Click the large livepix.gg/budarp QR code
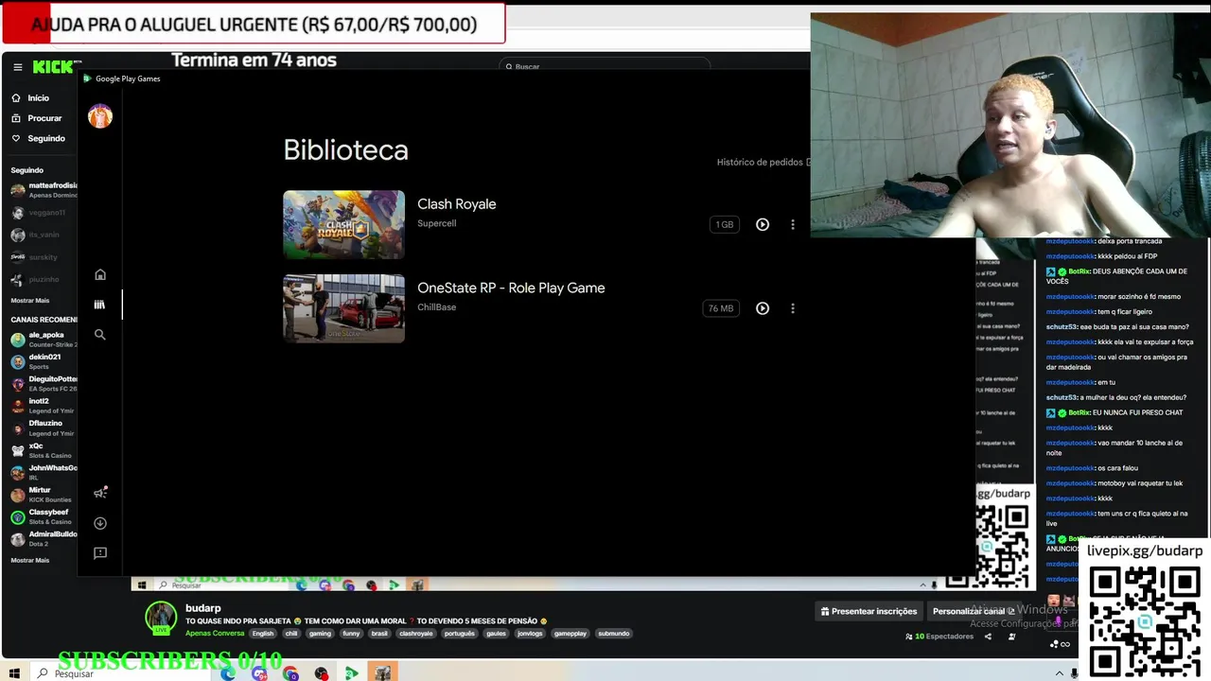 coord(1145,620)
